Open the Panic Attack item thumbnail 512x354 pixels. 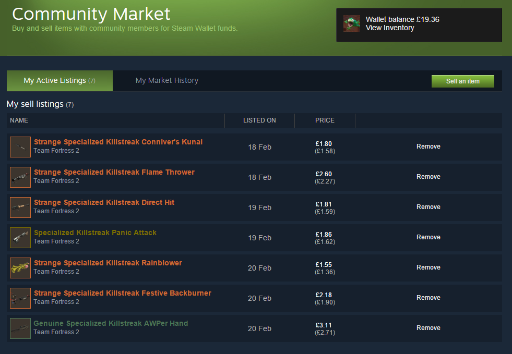tap(20, 238)
